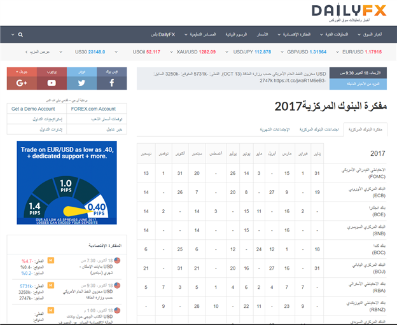Click the ديسمبر column header
The height and width of the screenshot is (325, 397).
(146, 154)
